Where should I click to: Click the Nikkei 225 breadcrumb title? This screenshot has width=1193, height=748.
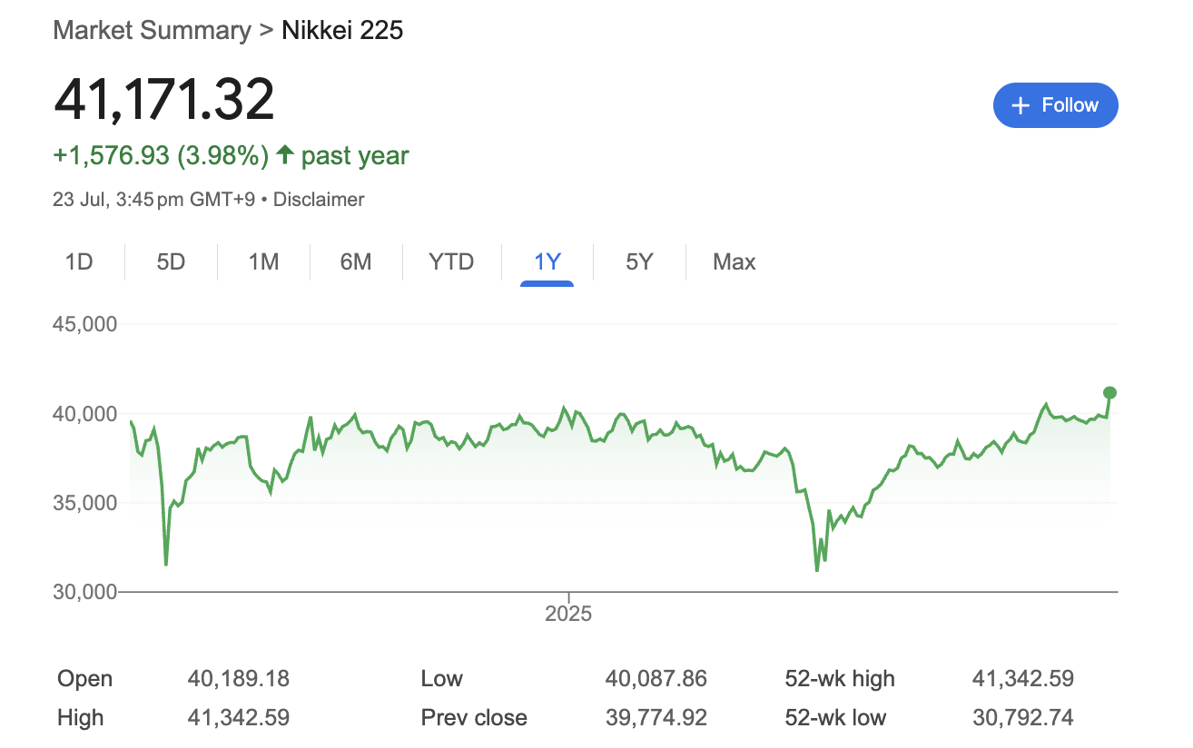coord(342,30)
